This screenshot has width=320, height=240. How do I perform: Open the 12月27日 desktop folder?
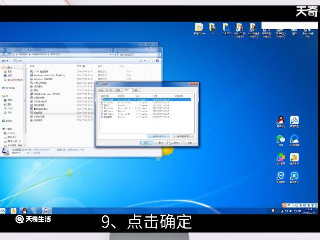click(x=226, y=28)
